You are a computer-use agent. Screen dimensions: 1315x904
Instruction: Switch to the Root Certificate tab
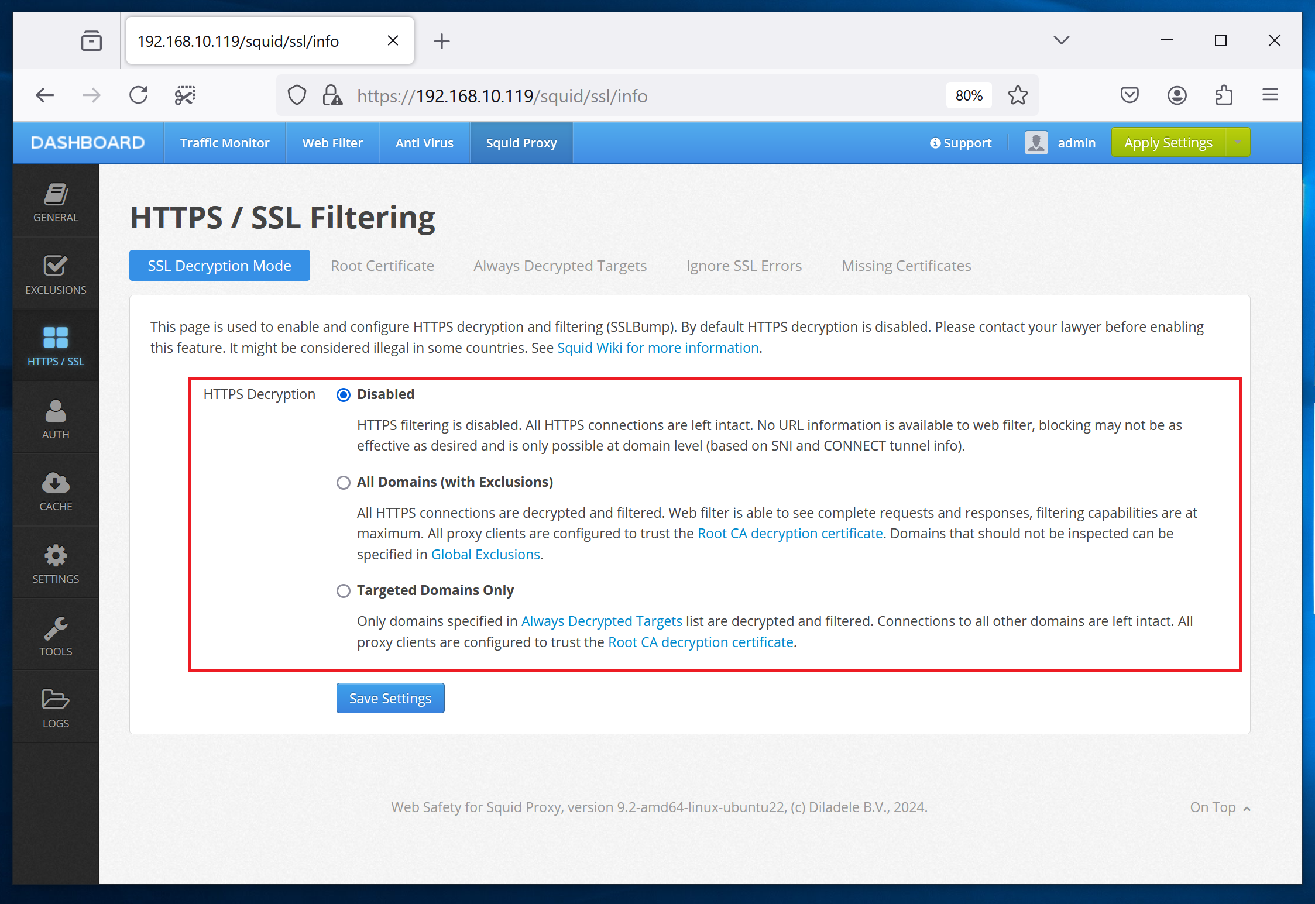(x=383, y=264)
